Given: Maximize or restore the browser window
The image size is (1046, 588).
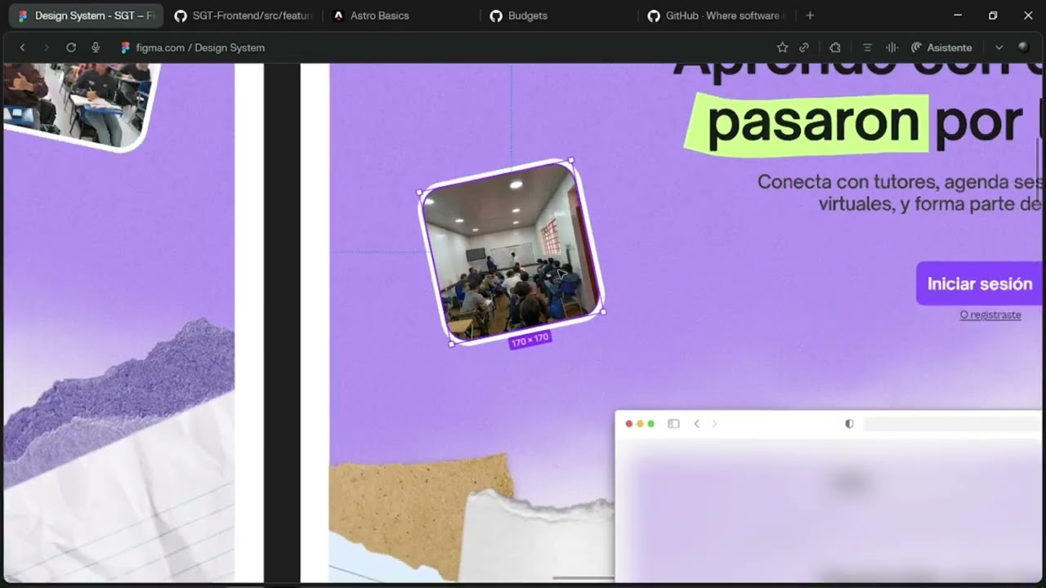Looking at the screenshot, I should pos(993,16).
